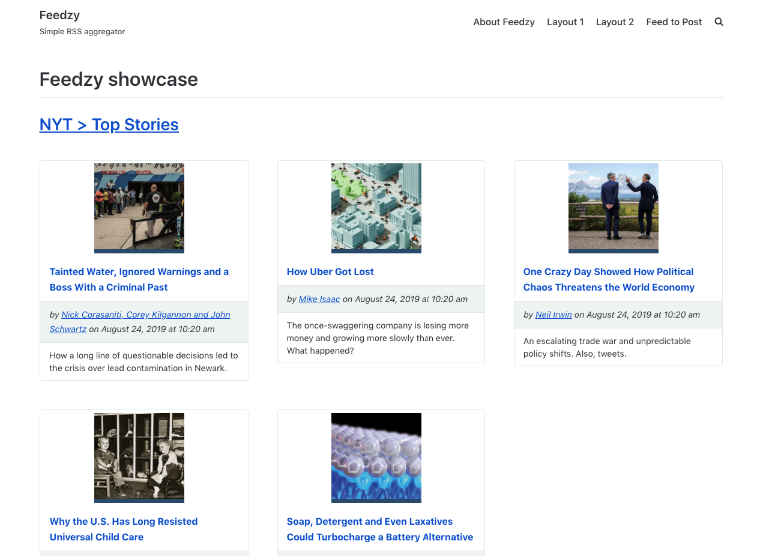Click the isometric city buildings thumbnail
Image resolution: width=772 pixels, height=556 pixels.
(x=376, y=208)
